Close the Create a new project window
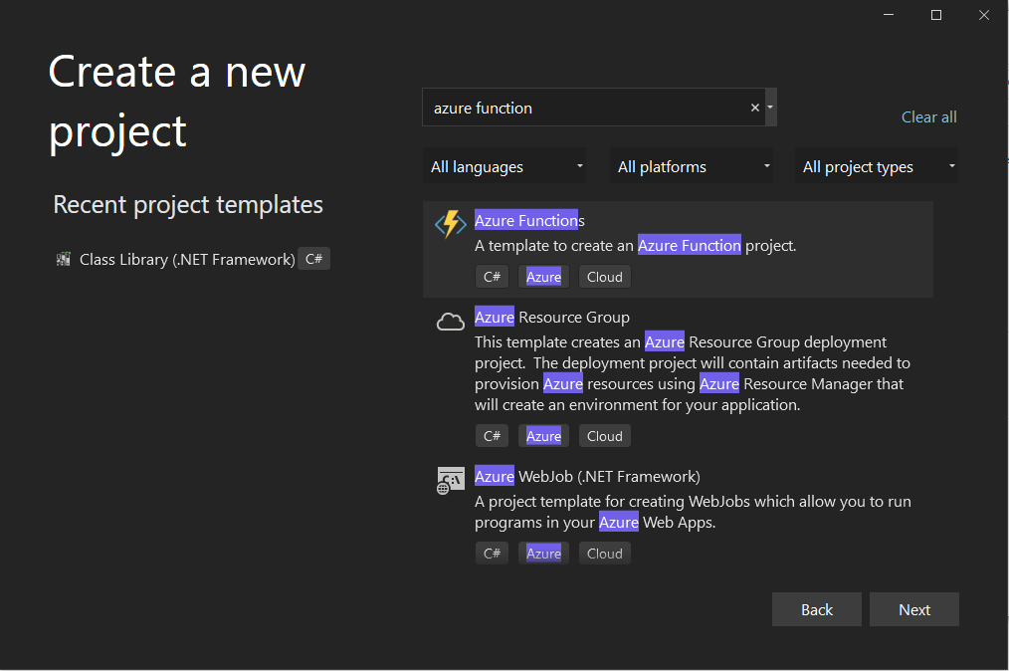The width and height of the screenshot is (1009, 671). point(984,14)
